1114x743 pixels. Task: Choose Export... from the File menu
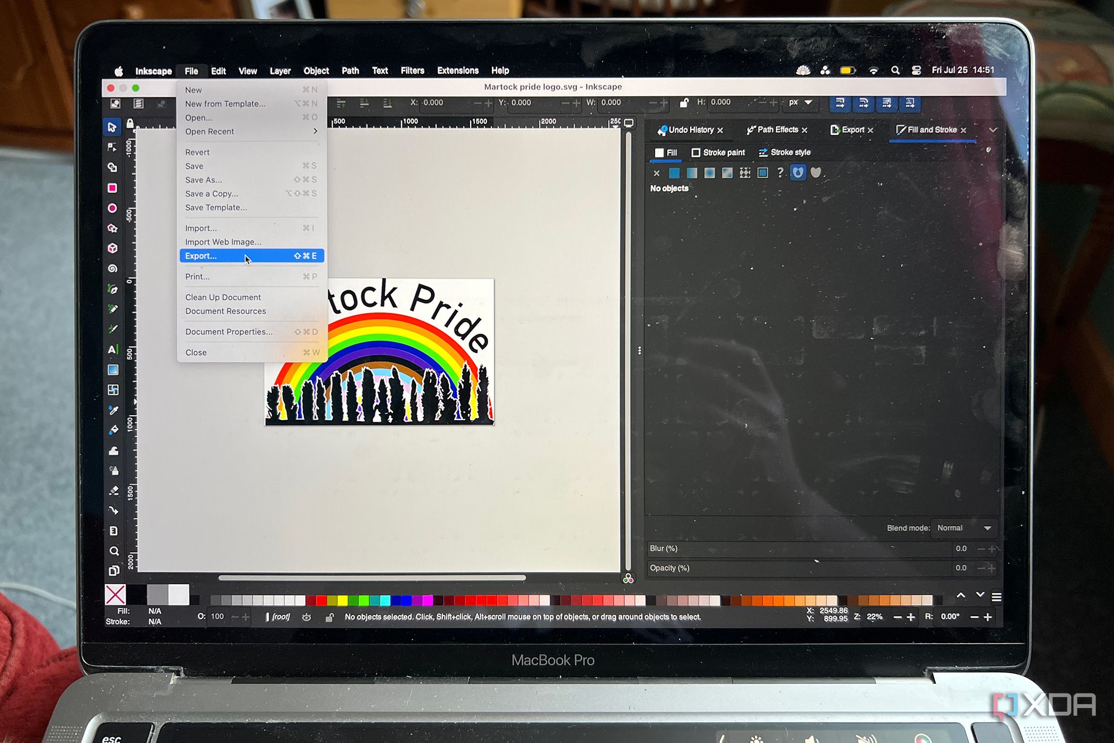pyautogui.click(x=251, y=256)
